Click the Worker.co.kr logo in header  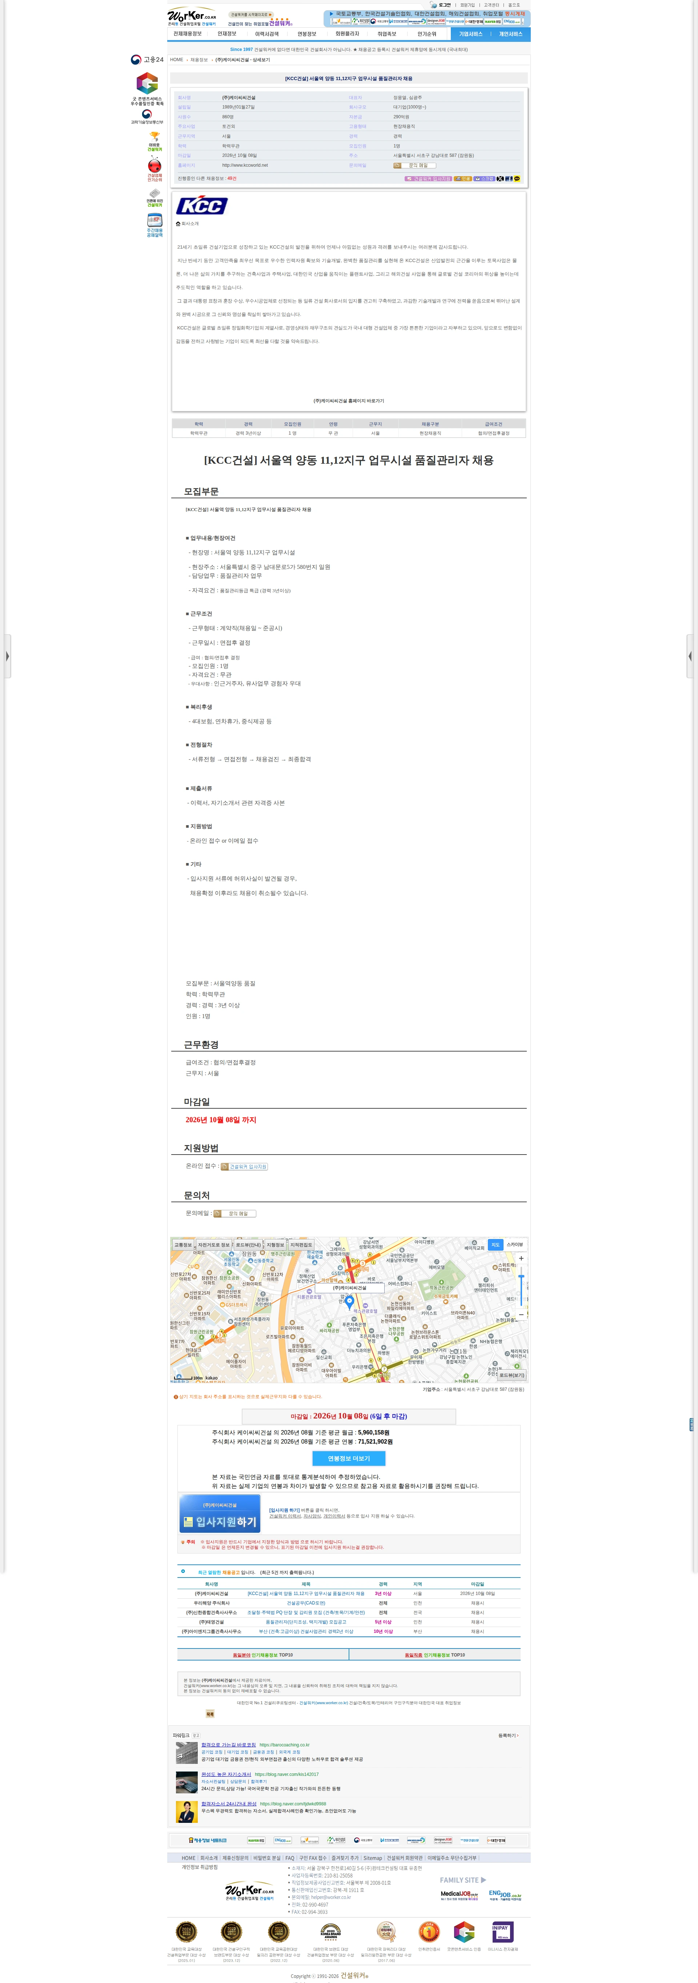(x=192, y=16)
